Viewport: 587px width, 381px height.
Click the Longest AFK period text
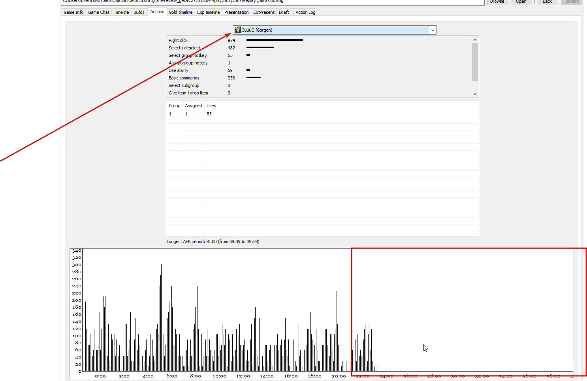[213, 241]
